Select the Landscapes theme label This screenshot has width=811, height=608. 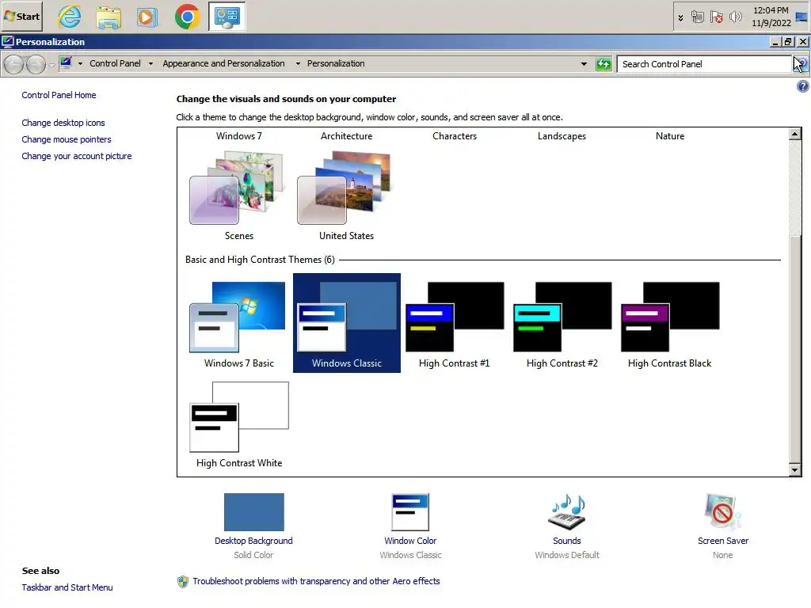pos(562,136)
